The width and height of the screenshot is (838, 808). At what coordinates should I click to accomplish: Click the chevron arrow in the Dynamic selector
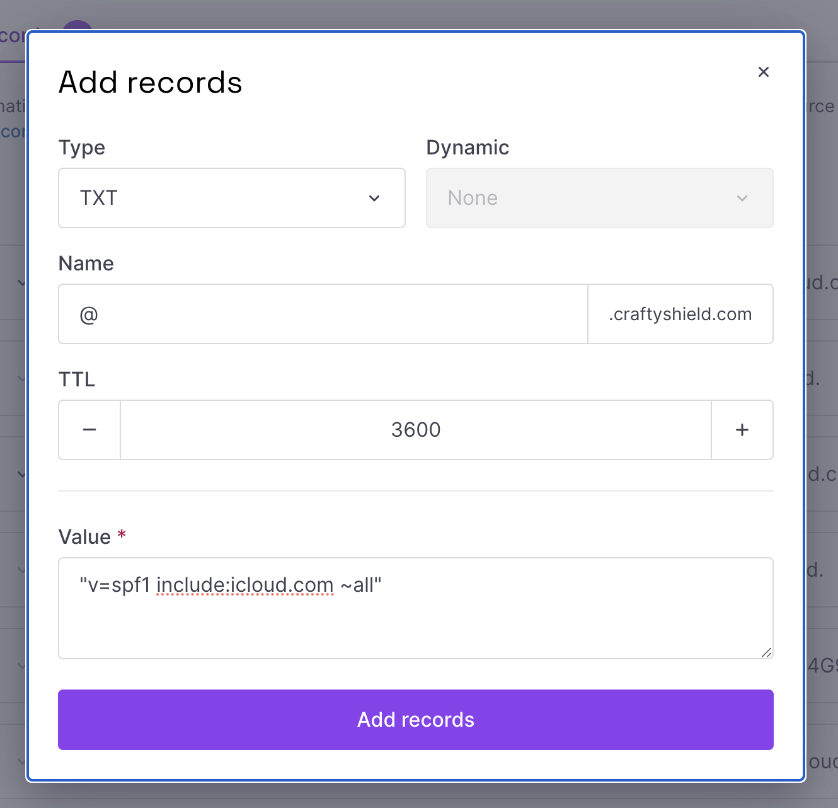tap(742, 199)
